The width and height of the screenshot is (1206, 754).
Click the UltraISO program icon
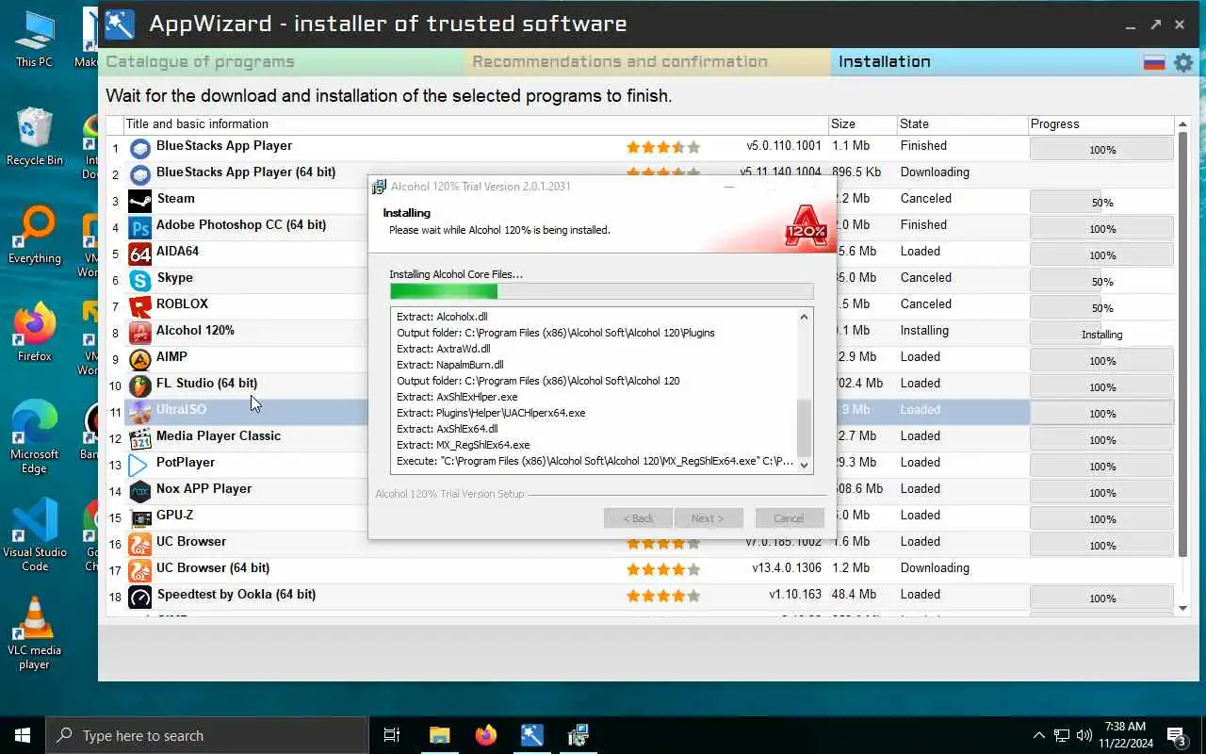coord(139,412)
